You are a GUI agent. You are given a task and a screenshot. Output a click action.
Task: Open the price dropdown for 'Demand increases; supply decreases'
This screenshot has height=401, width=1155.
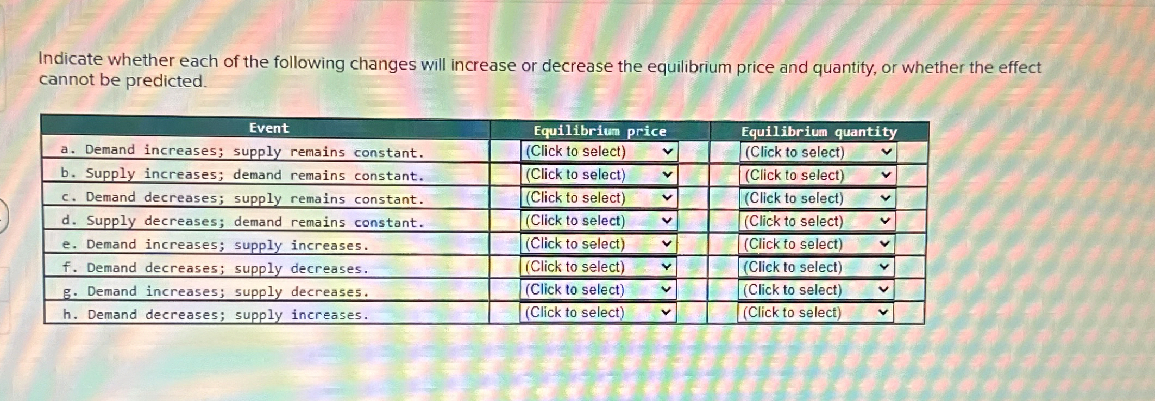[x=598, y=290]
